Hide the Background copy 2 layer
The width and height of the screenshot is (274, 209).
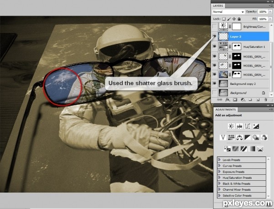tap(215, 84)
